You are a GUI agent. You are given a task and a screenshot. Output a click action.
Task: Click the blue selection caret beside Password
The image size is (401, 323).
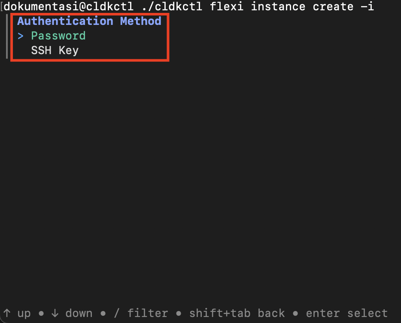pos(21,36)
